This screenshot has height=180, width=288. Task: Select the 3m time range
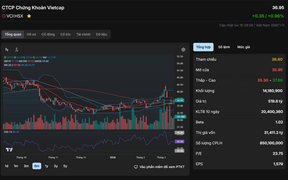pos(26,166)
